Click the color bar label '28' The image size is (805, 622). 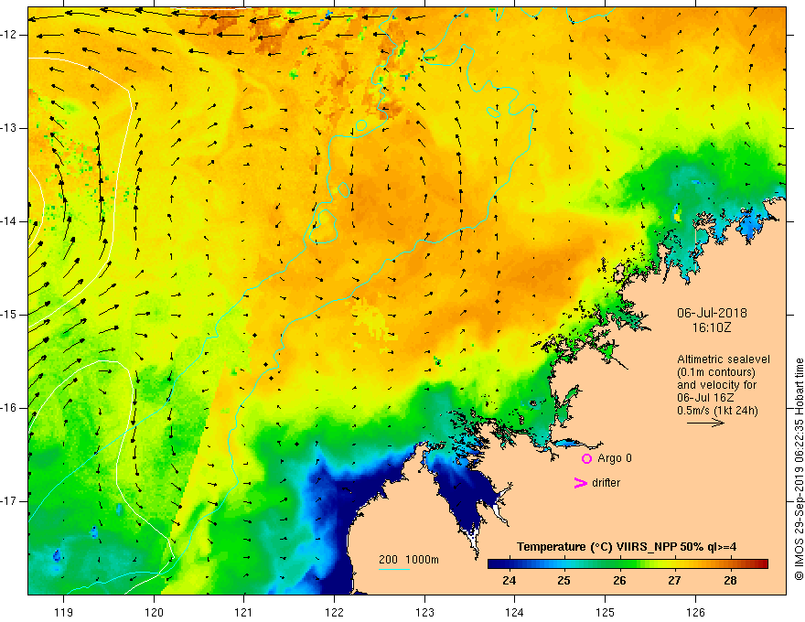pos(730,581)
